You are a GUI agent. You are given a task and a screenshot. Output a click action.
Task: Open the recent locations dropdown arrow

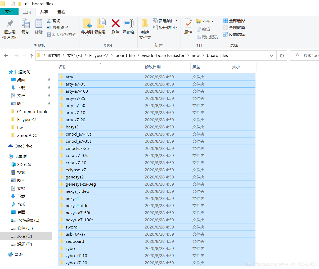(x=24, y=56)
